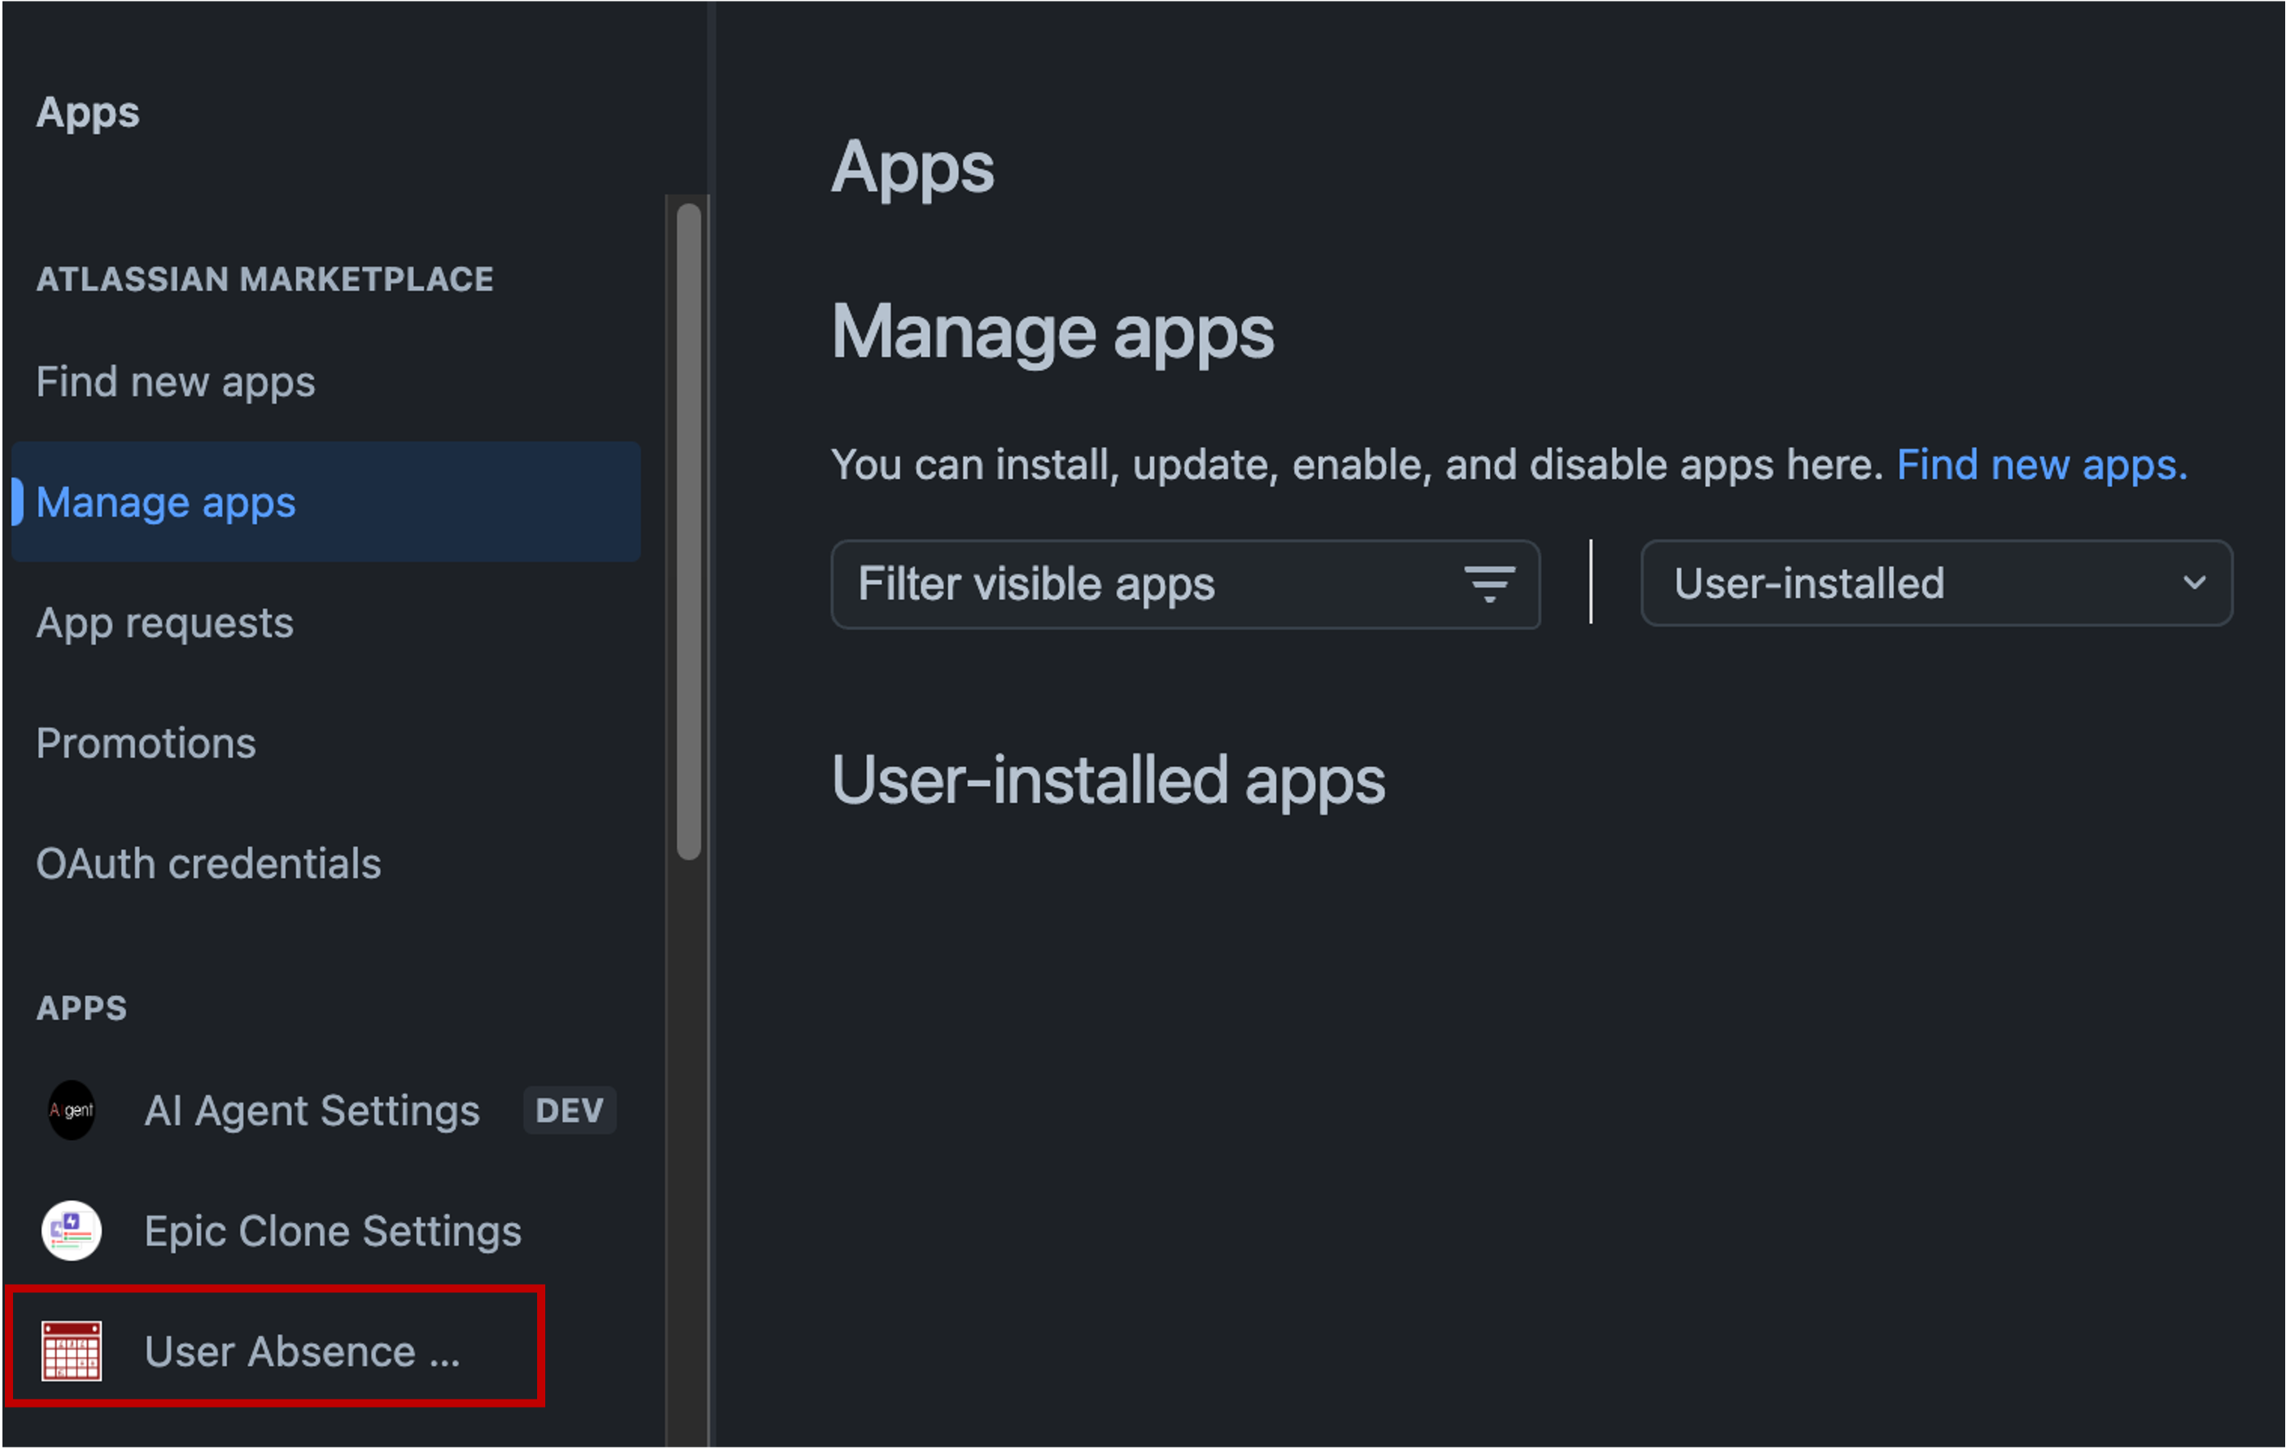Go to App requests
This screenshot has width=2286, height=1450.
[x=164, y=622]
